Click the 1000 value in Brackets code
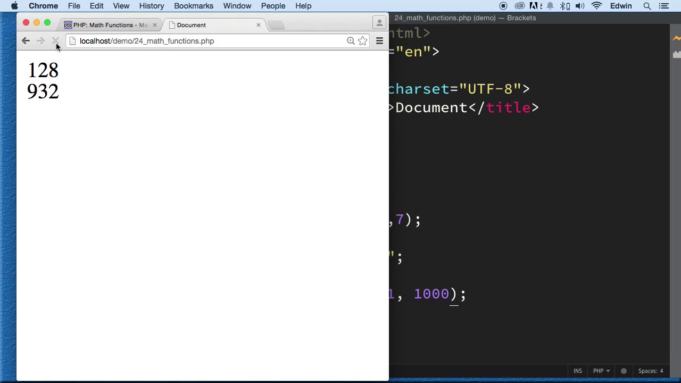 click(x=431, y=294)
